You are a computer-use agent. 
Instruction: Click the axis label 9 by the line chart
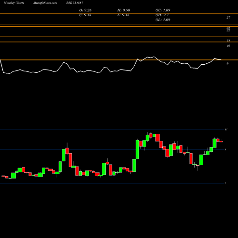coord(228,64)
